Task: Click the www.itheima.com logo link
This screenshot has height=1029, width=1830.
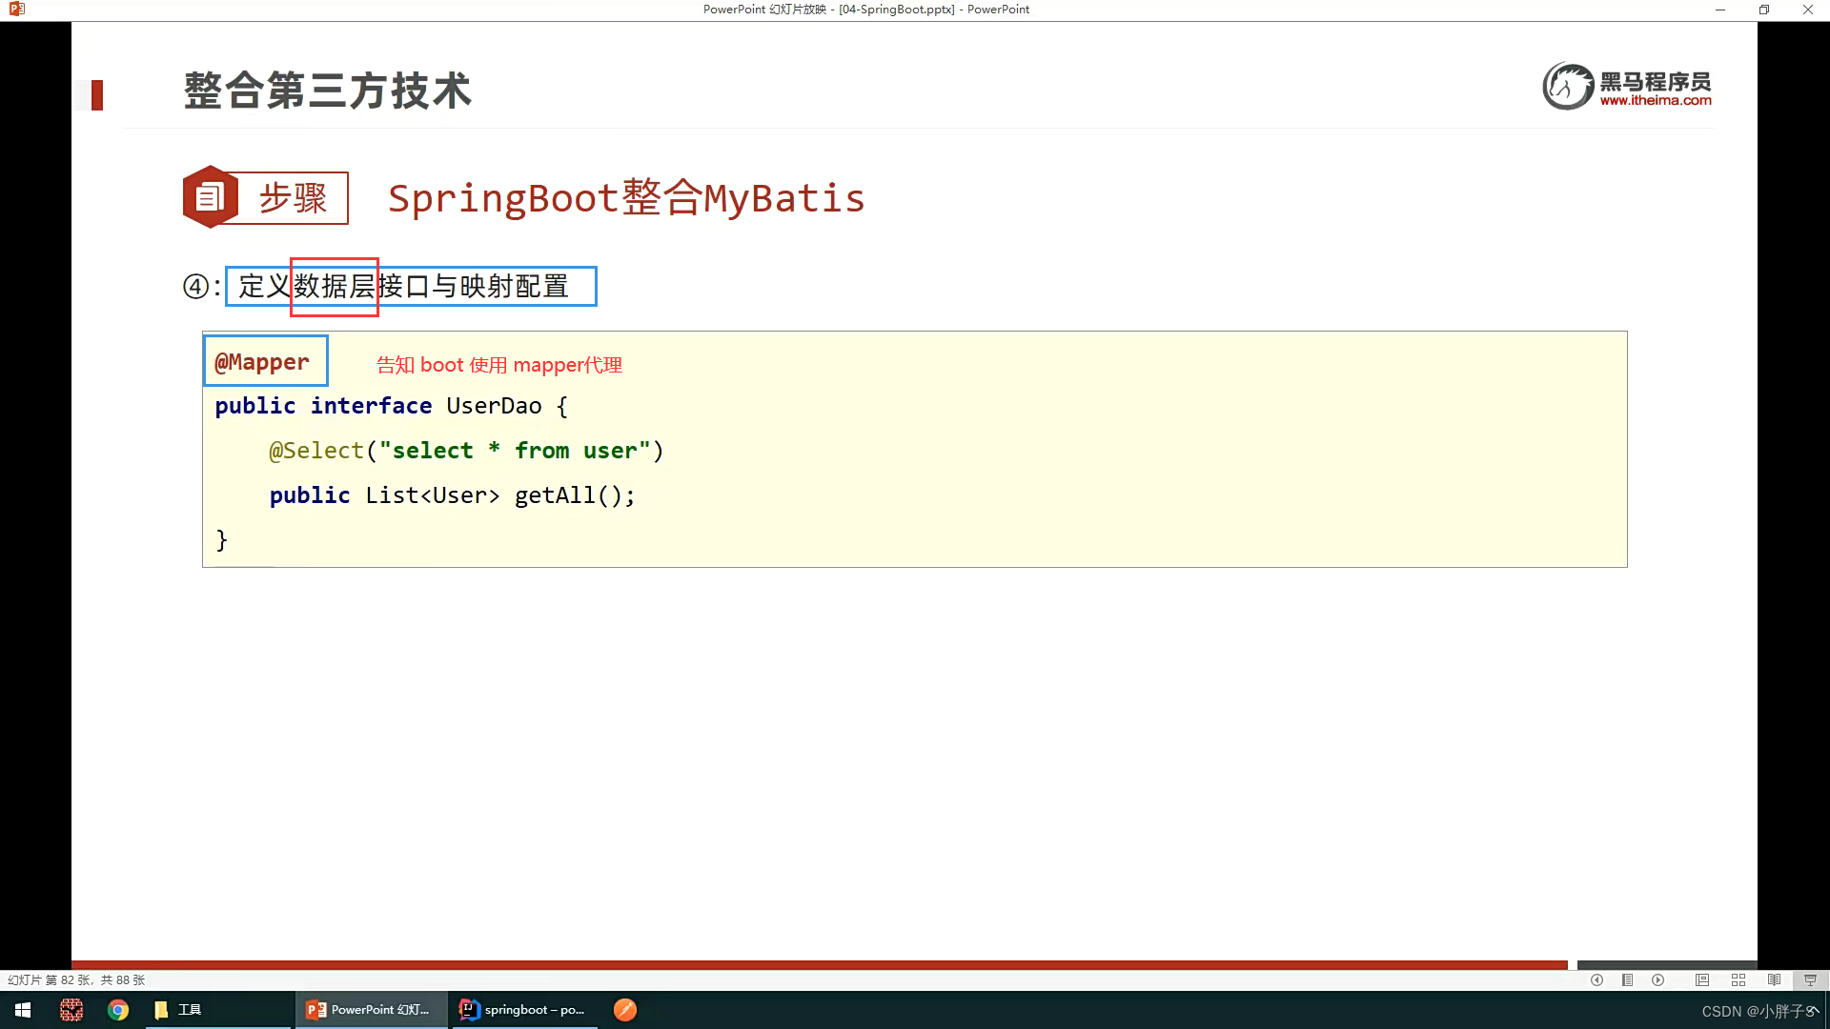Action: point(1656,100)
